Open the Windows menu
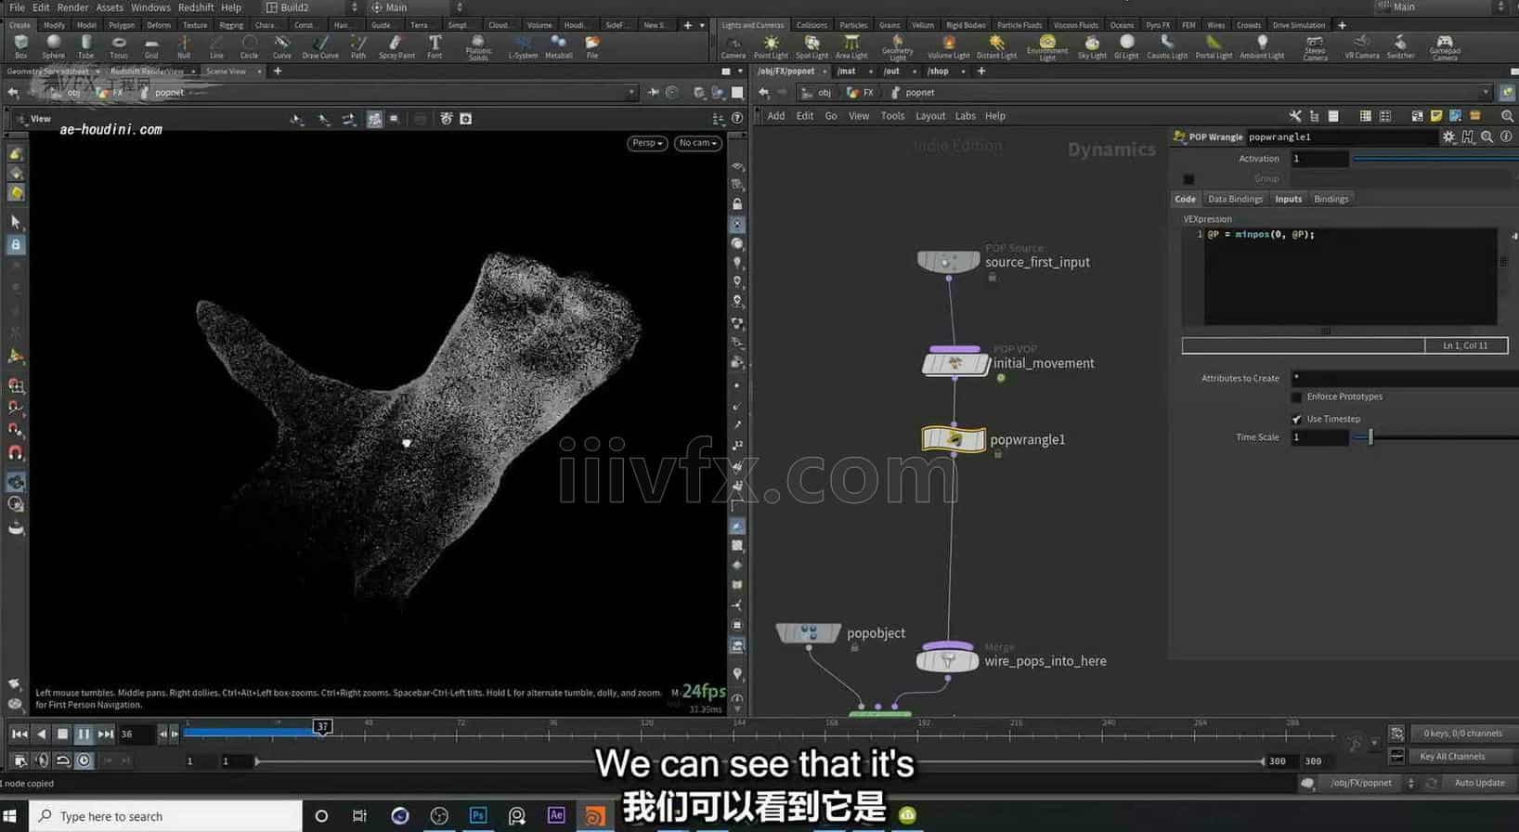Screen dimensions: 1519x832 point(150,7)
